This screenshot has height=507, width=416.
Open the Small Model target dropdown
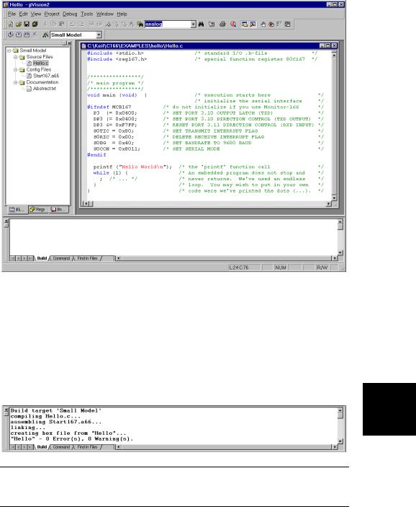tap(99, 35)
